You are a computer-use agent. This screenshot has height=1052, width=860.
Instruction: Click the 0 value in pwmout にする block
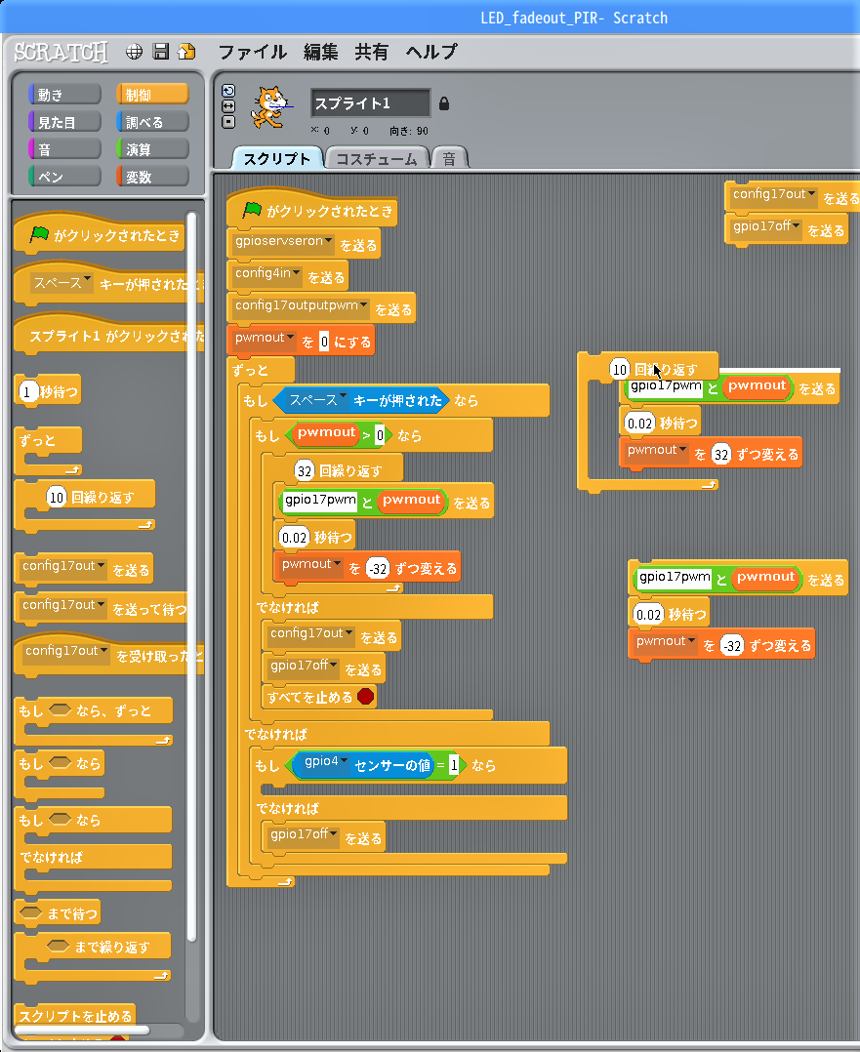point(323,343)
